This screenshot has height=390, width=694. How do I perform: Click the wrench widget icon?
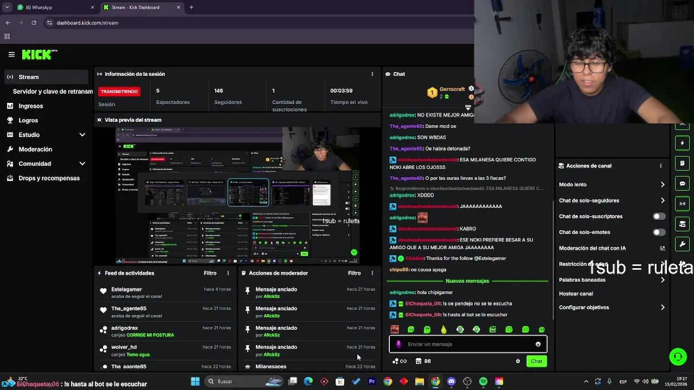(x=683, y=244)
